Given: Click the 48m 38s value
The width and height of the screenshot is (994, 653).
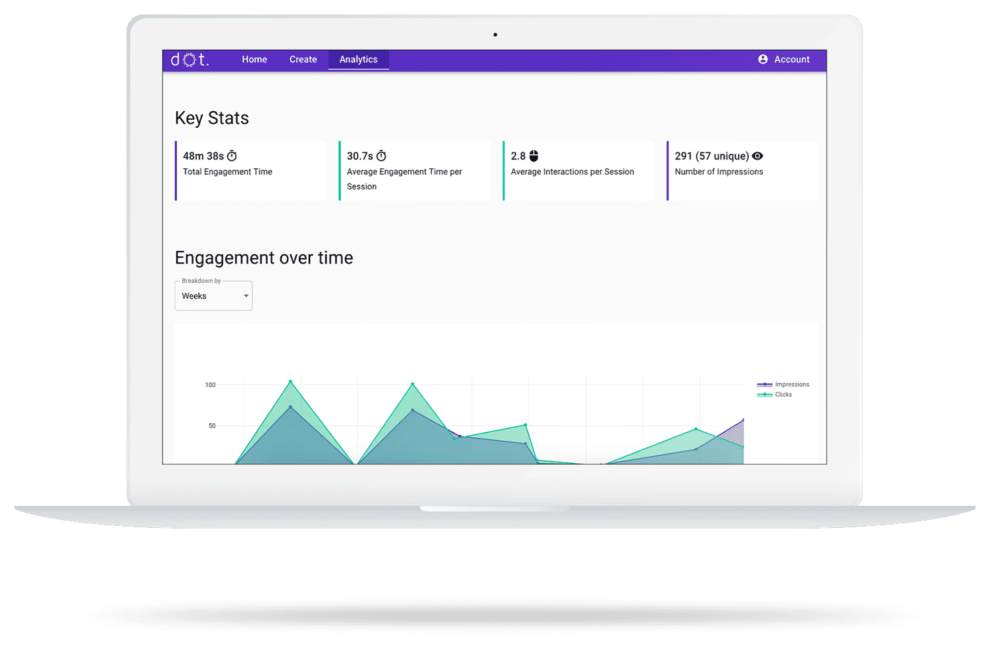Looking at the screenshot, I should 203,156.
